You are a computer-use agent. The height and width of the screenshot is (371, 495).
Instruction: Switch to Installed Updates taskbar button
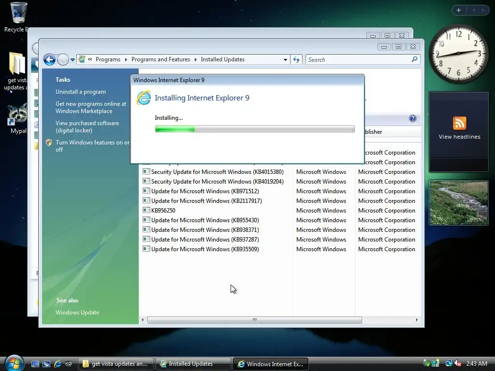point(193,364)
